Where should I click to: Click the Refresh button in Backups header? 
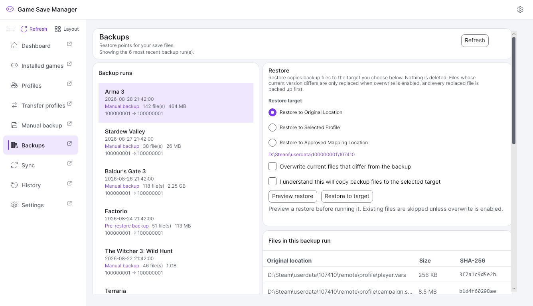[475, 41]
